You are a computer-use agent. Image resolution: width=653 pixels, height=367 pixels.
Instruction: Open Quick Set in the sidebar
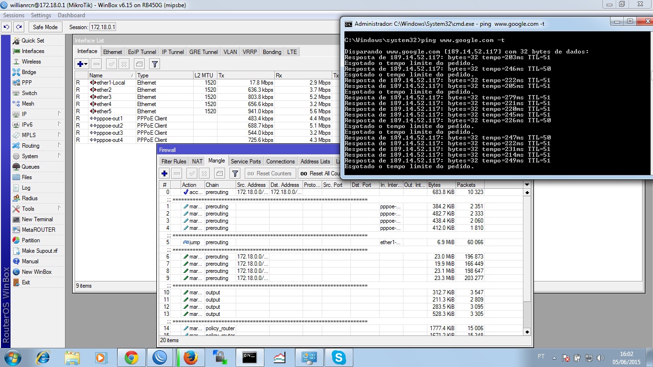point(33,41)
